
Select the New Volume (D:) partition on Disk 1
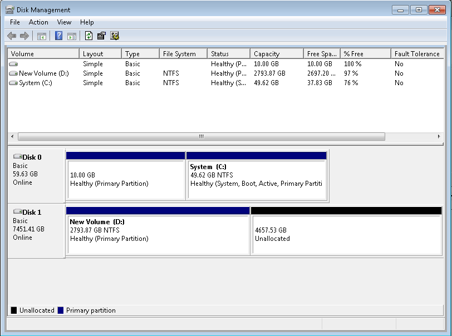click(x=158, y=231)
